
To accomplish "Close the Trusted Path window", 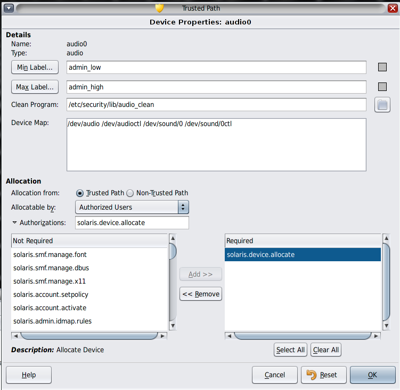I will click(x=393, y=9).
